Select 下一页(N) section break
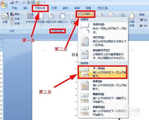 pos(103,72)
